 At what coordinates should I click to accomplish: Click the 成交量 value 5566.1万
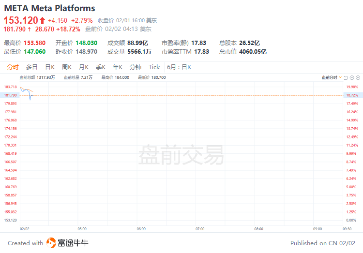(x=139, y=52)
